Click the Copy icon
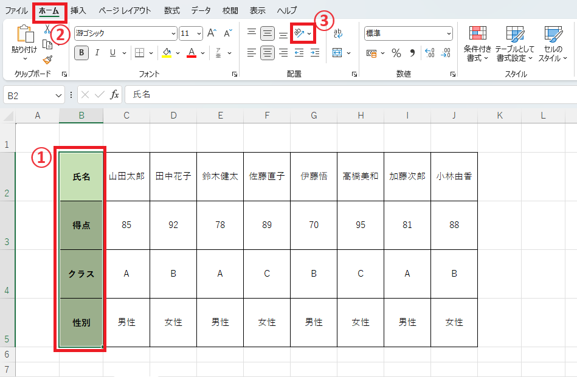This screenshot has width=577, height=377. click(x=47, y=44)
